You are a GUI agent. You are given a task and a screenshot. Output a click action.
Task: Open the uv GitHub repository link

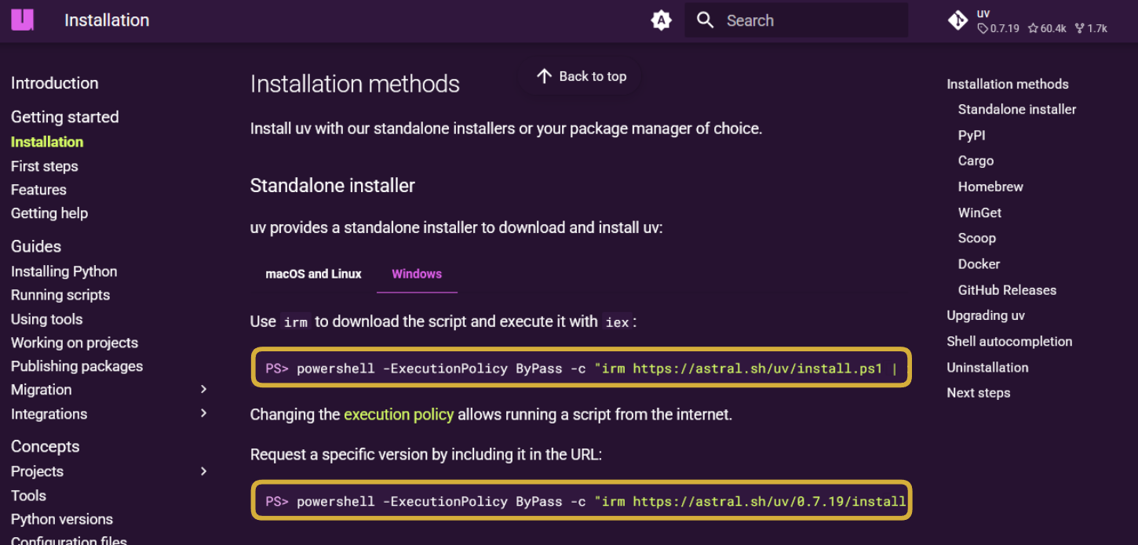point(1028,20)
